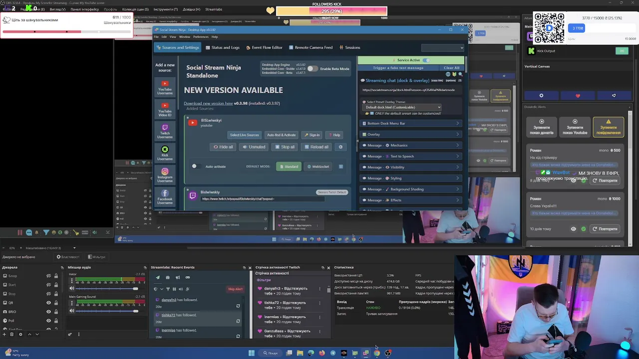Toggle Enable Beta Mode switch
Image resolution: width=639 pixels, height=359 pixels.
point(312,69)
